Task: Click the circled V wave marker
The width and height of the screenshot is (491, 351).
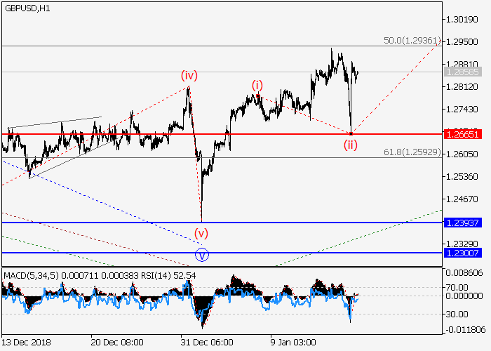Action: coord(201,255)
